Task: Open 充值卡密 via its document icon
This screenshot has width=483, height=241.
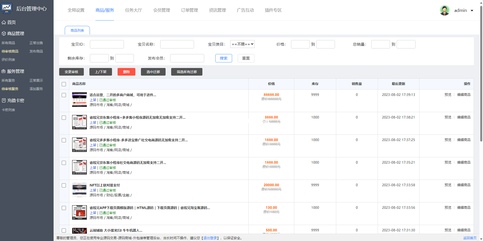Action: [x=4, y=100]
